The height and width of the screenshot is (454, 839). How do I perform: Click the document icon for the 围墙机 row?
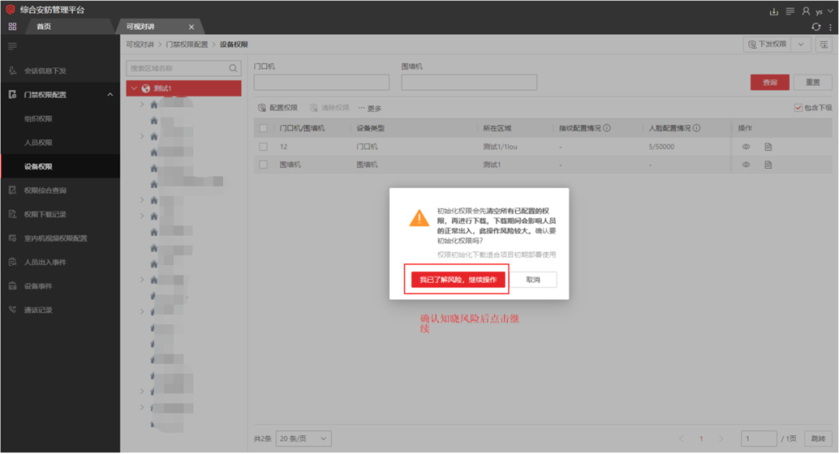(768, 165)
